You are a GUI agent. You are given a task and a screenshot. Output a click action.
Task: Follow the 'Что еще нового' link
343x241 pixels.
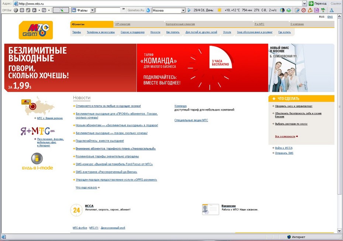86,188
